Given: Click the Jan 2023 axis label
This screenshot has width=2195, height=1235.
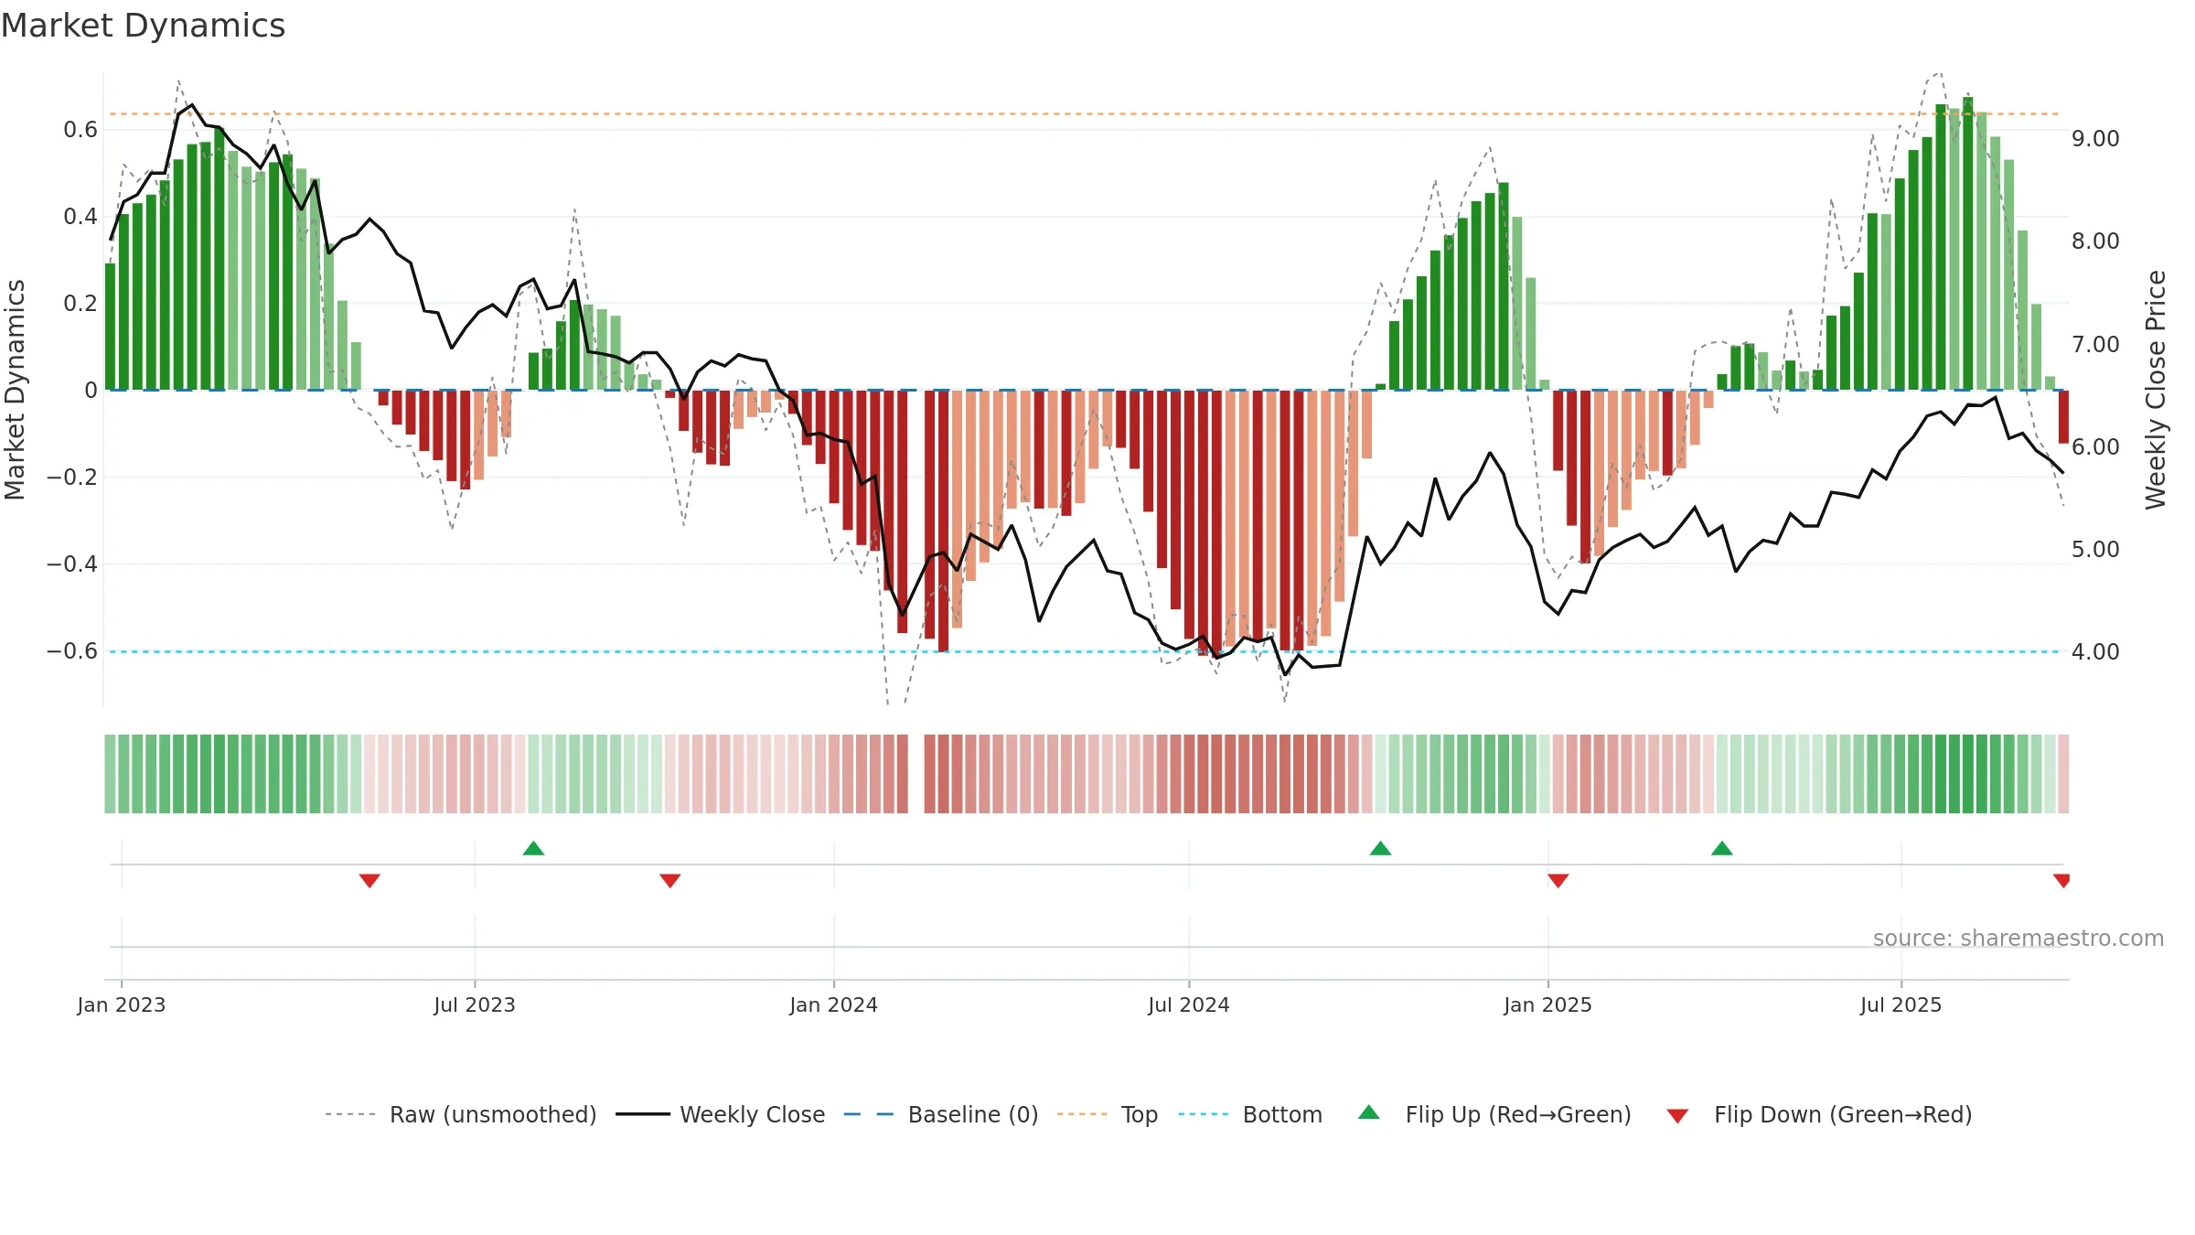Looking at the screenshot, I should (122, 1004).
